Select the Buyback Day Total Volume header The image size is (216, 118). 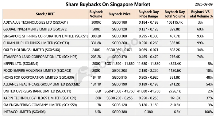(175, 14)
